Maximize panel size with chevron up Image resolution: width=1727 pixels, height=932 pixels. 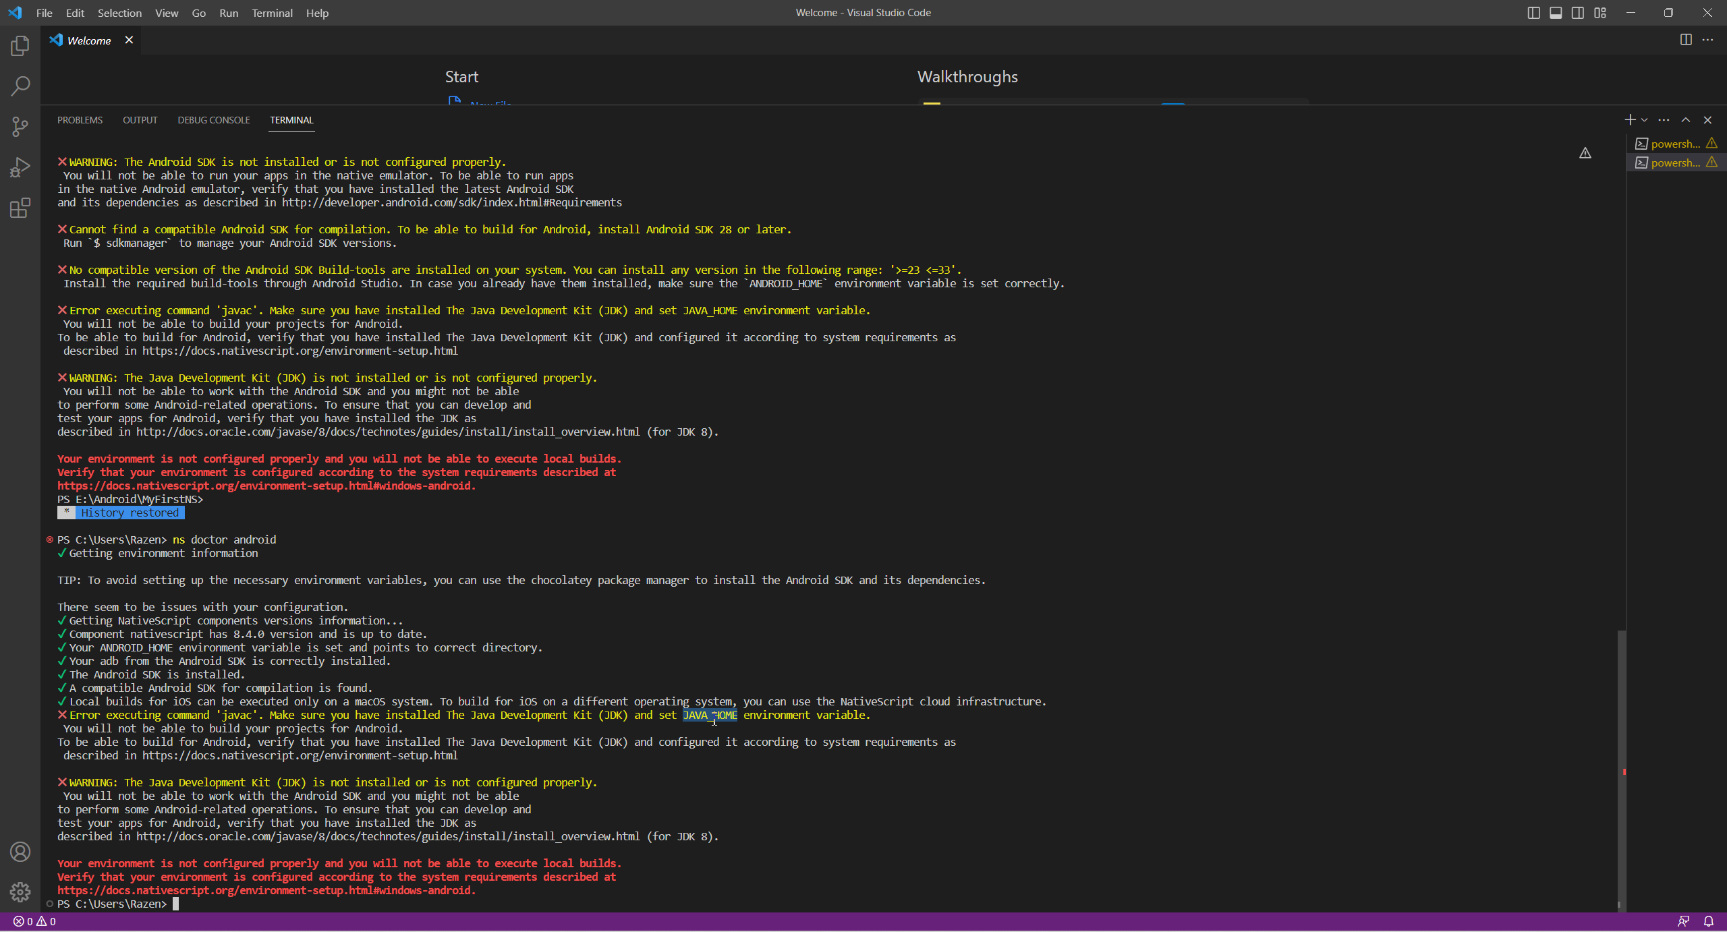pyautogui.click(x=1686, y=120)
